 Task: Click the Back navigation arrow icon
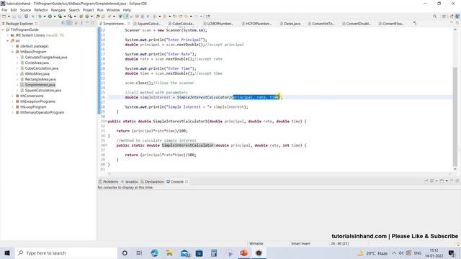tap(186, 17)
